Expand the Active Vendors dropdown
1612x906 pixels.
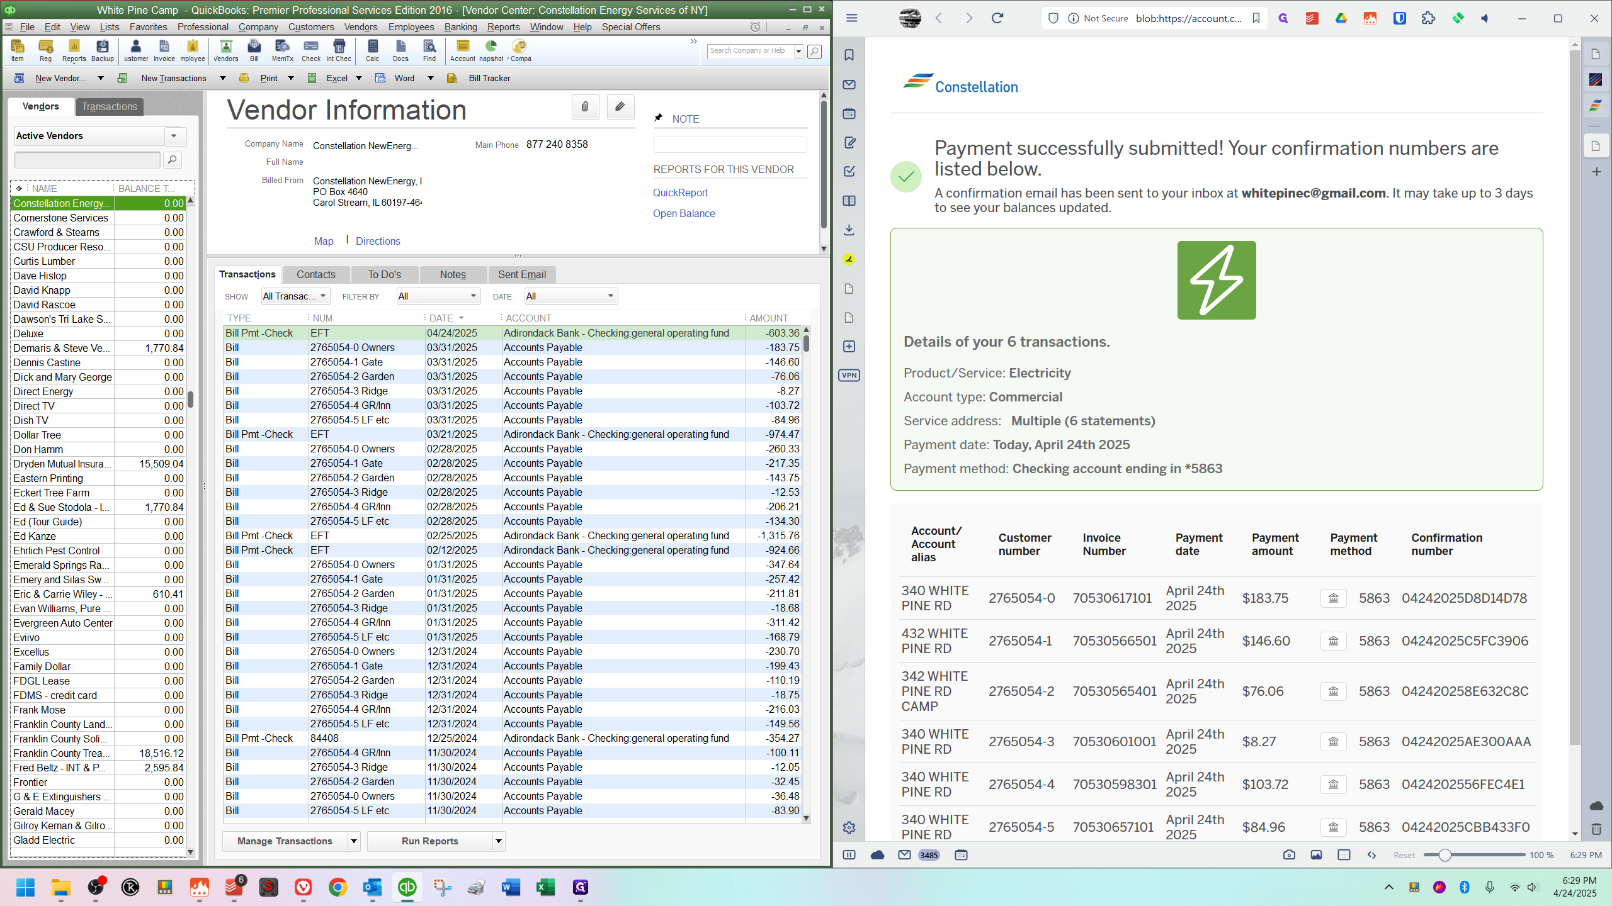click(174, 136)
